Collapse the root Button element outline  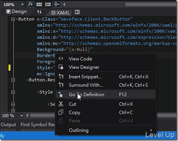[13, 19]
